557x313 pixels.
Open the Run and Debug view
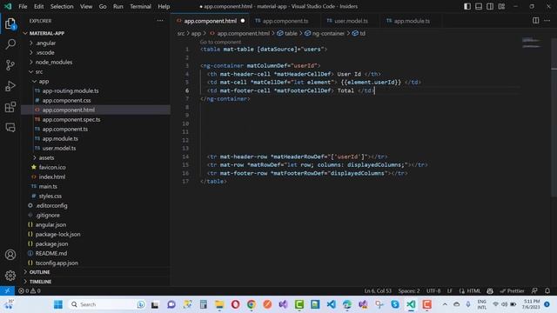click(x=10, y=86)
